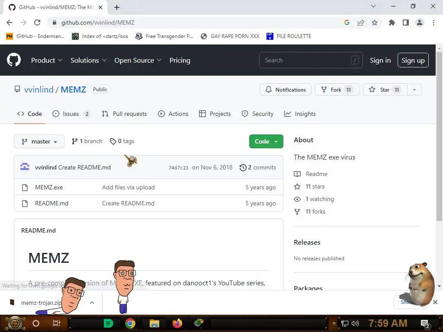This screenshot has height=332, width=443.
Task: Expand the Product menu
Action: click(47, 61)
